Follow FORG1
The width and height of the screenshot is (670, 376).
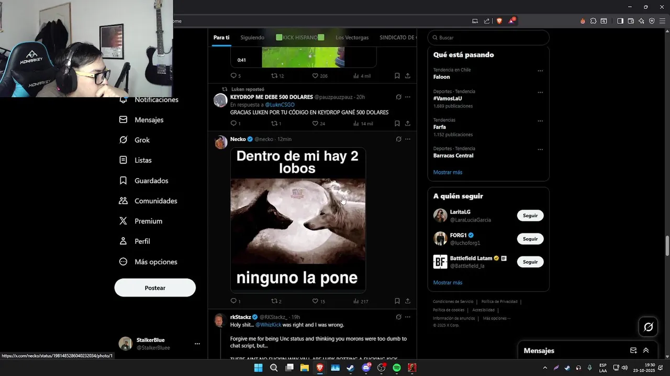[530, 239]
